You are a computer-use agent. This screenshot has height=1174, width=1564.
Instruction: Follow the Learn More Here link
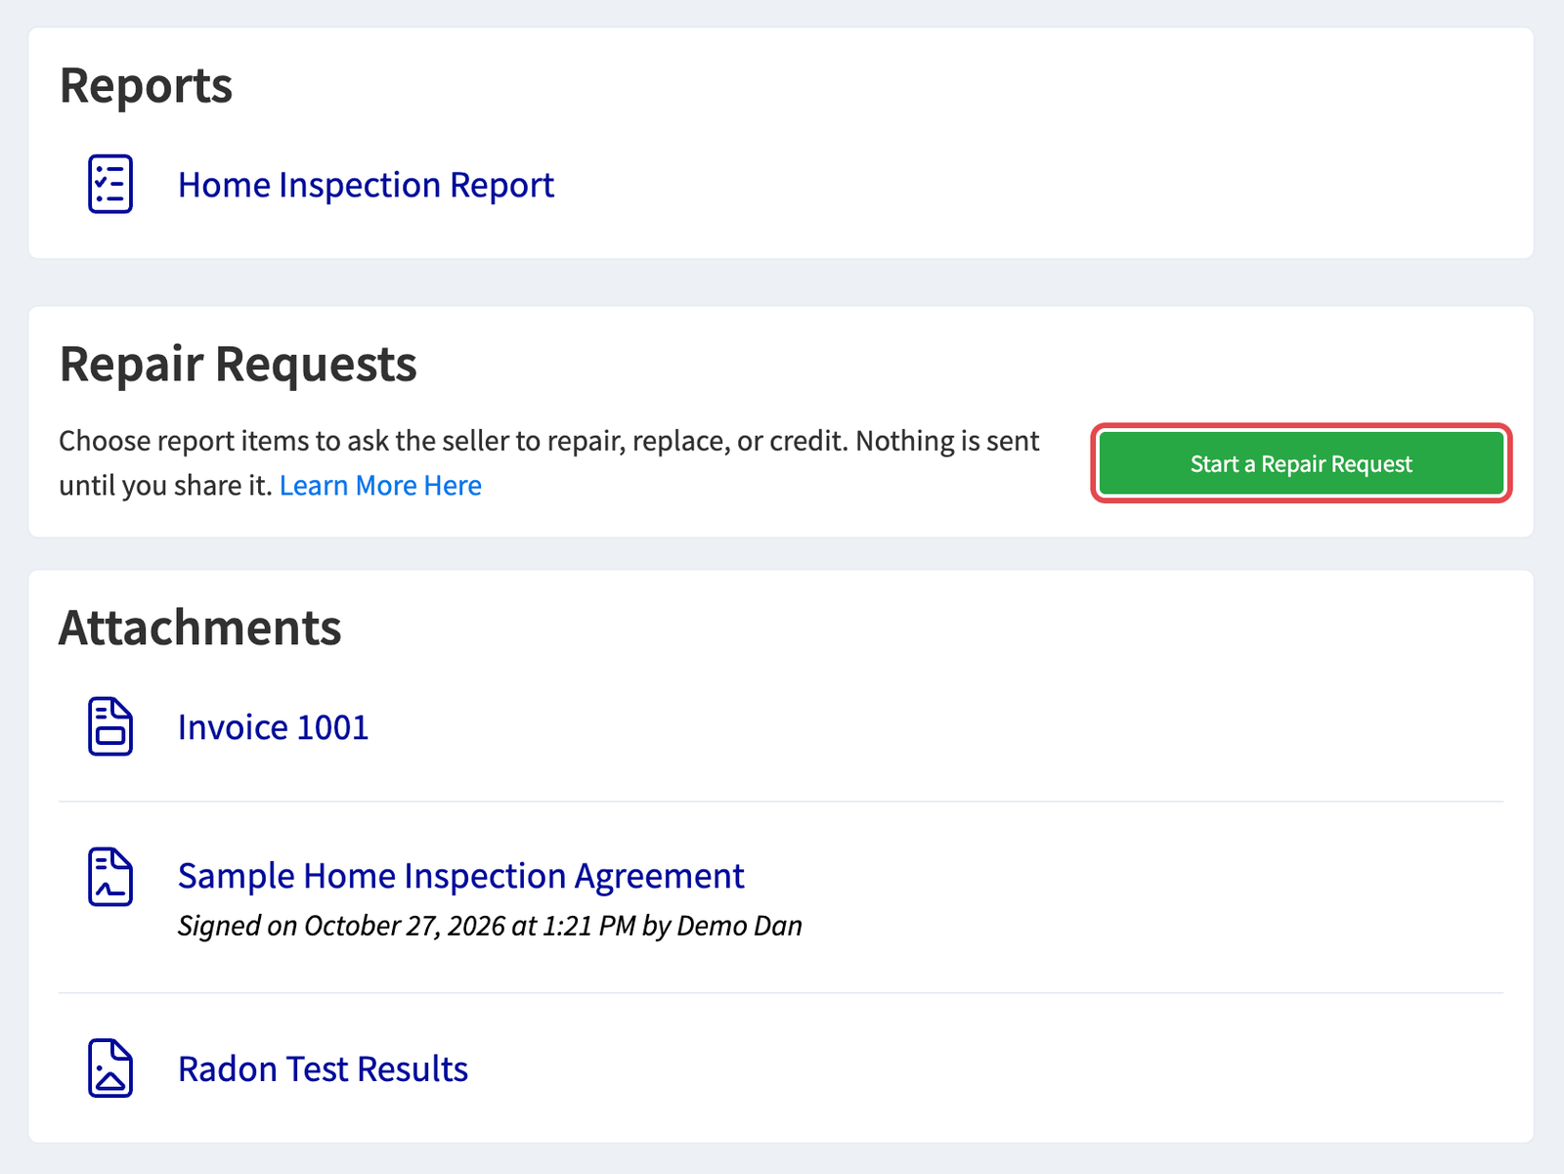coord(380,486)
